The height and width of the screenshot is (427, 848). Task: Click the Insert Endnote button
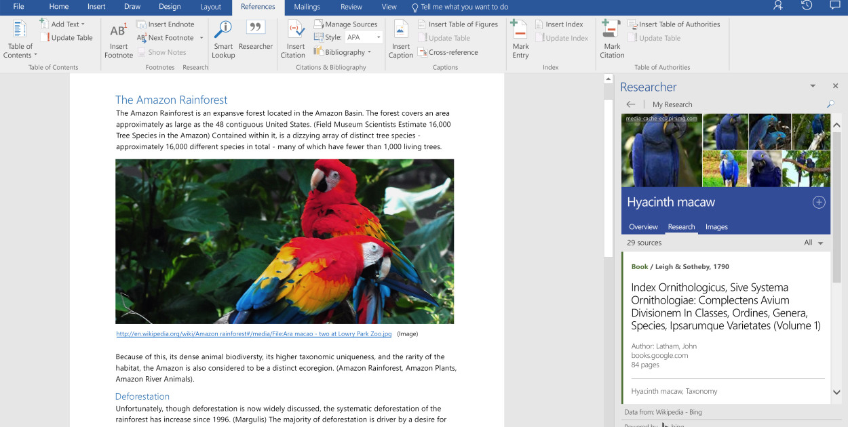click(x=166, y=24)
